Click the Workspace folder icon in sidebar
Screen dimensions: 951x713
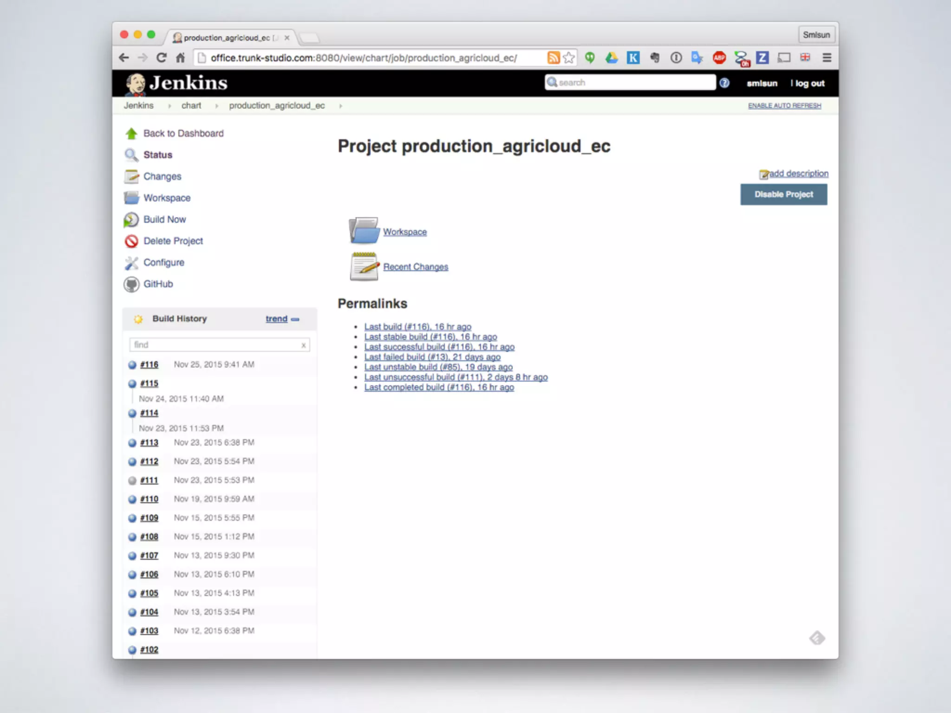click(131, 198)
